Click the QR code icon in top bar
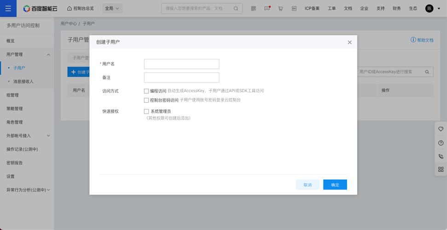This screenshot has height=230, width=447. [x=254, y=8]
